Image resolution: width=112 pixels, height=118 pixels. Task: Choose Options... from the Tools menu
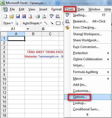(87, 97)
